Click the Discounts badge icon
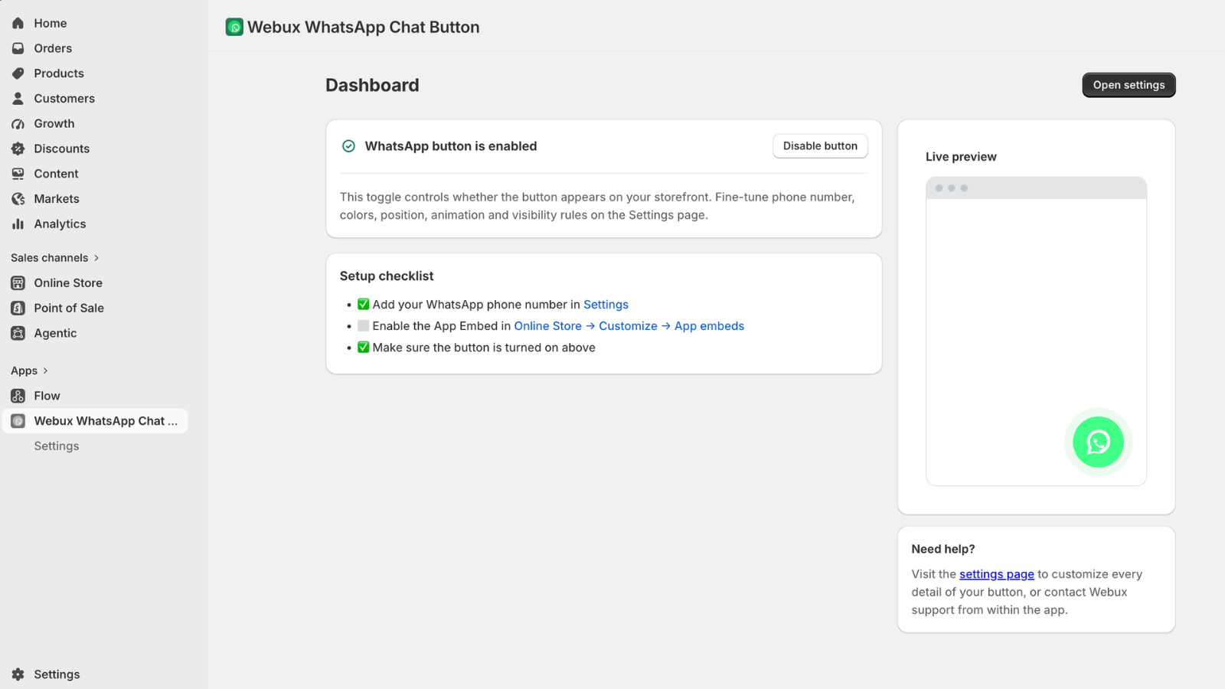 pos(18,149)
